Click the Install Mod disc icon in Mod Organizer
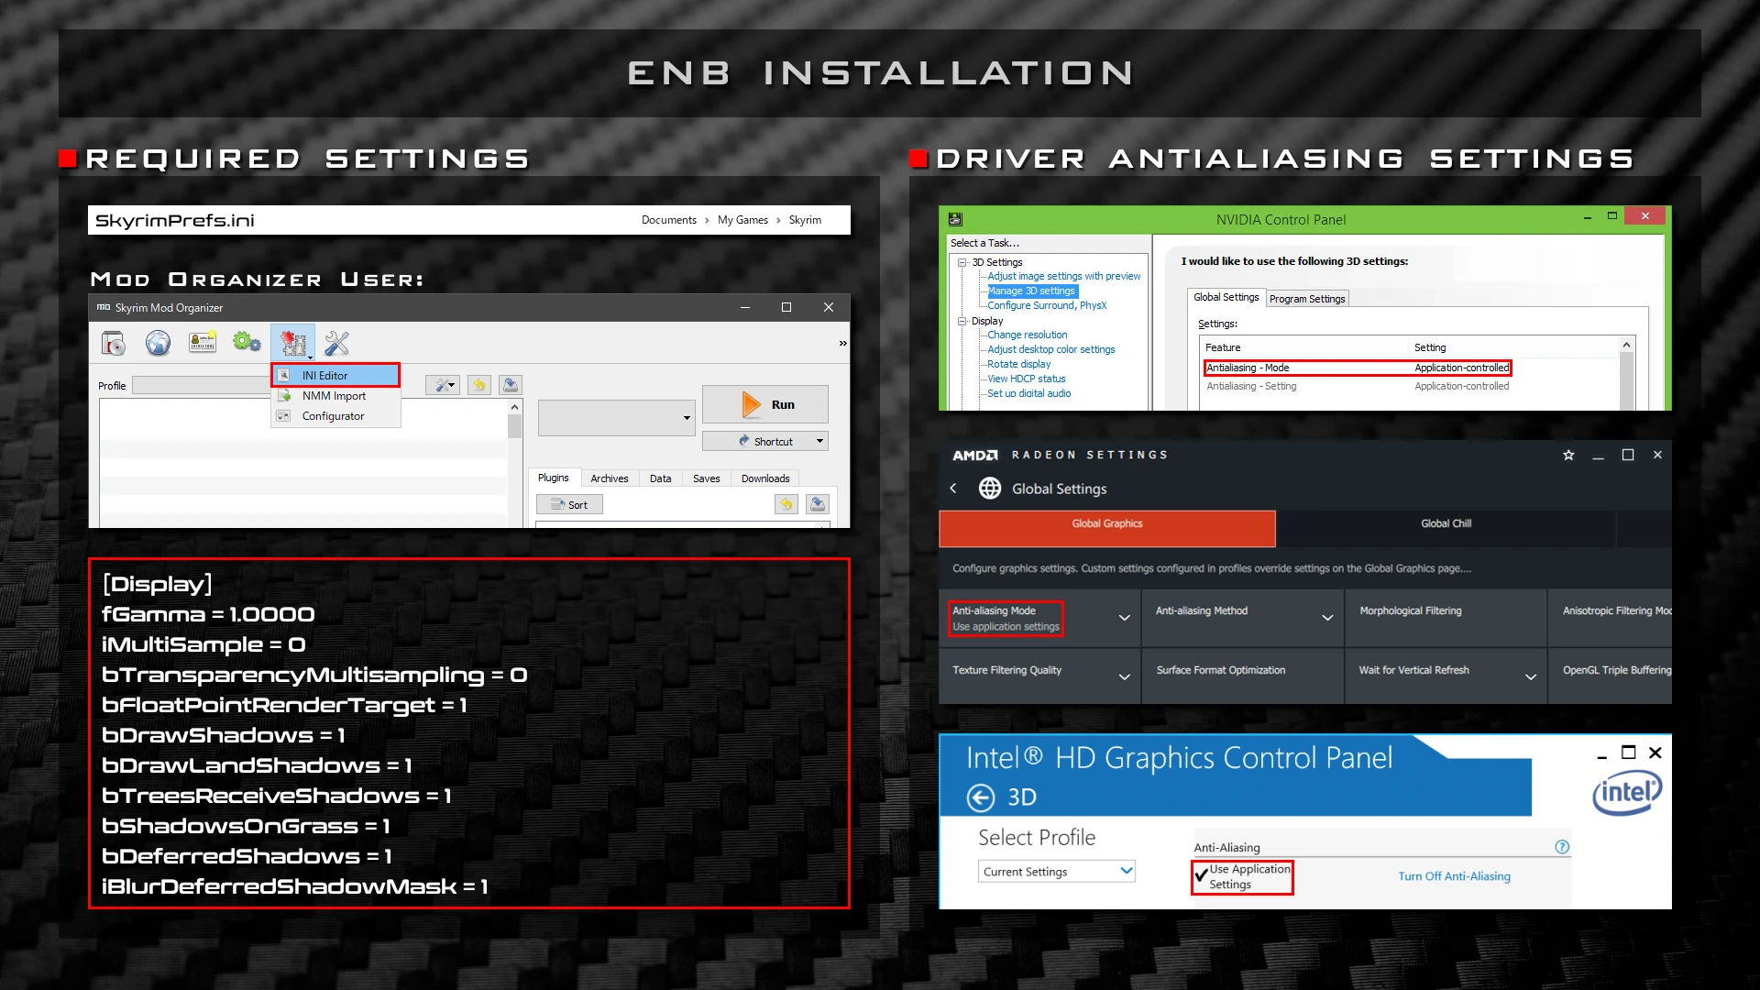 coord(114,343)
